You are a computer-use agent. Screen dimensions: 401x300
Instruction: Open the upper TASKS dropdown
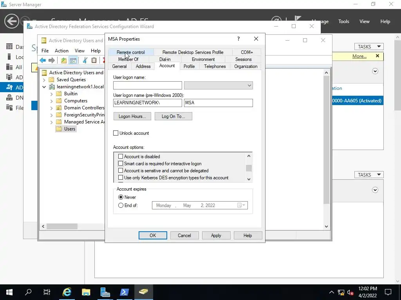(x=369, y=47)
